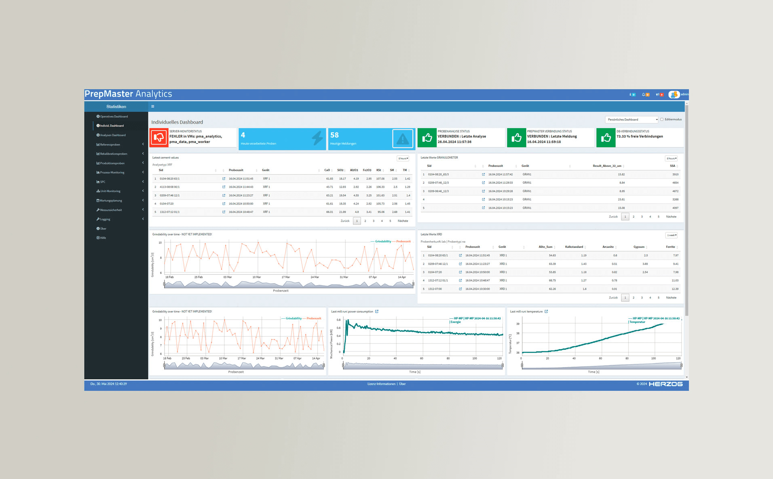Image resolution: width=773 pixels, height=479 pixels.
Task: Toggle the hamburger sidebar menu
Action: tap(153, 107)
